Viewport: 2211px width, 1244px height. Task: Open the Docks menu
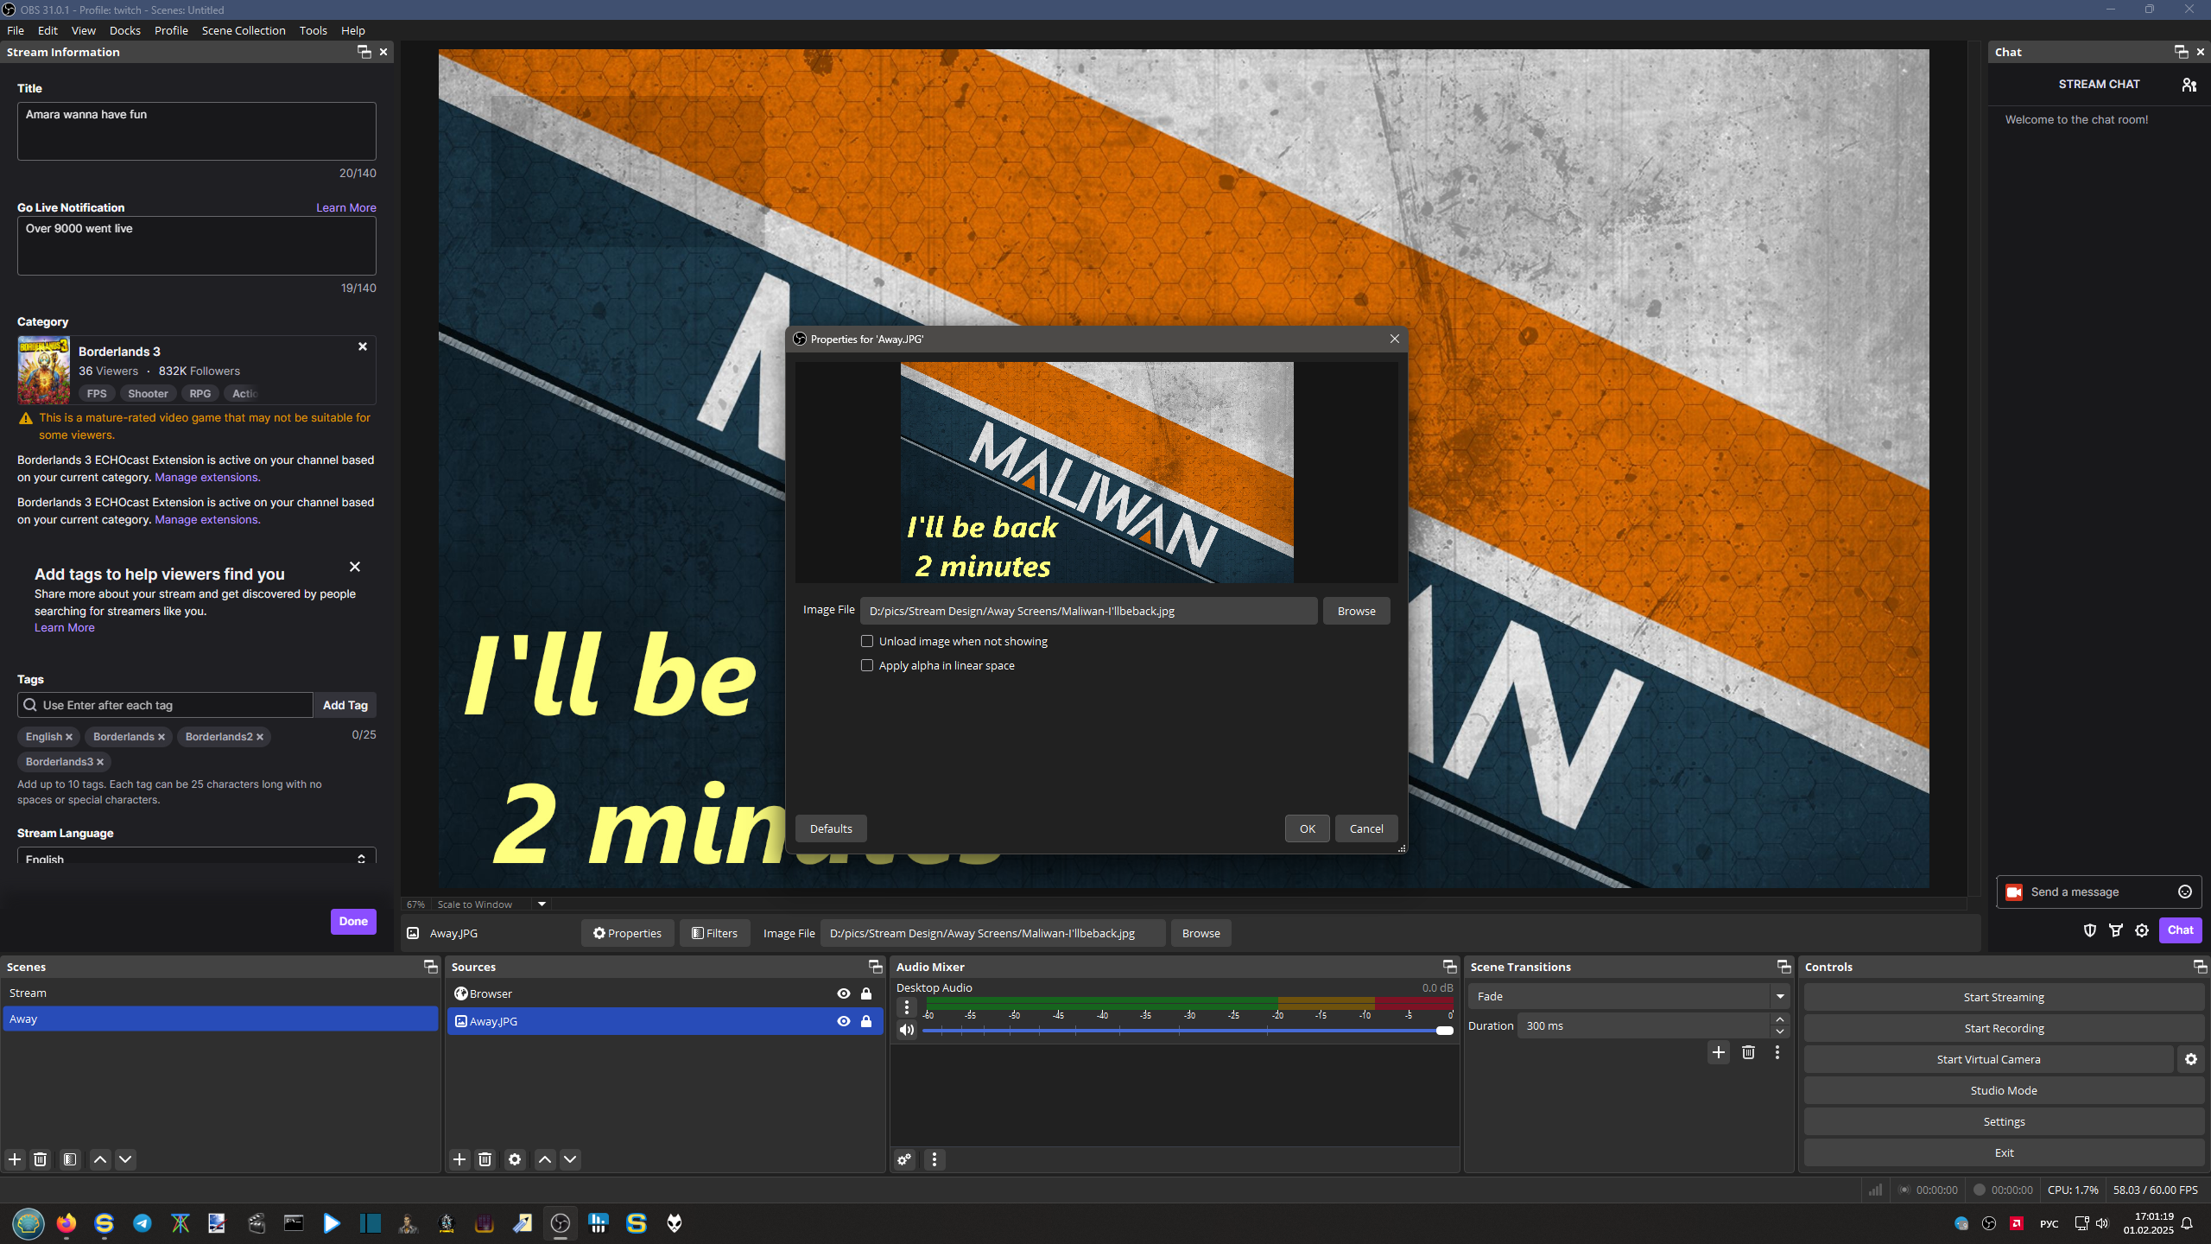click(x=125, y=30)
